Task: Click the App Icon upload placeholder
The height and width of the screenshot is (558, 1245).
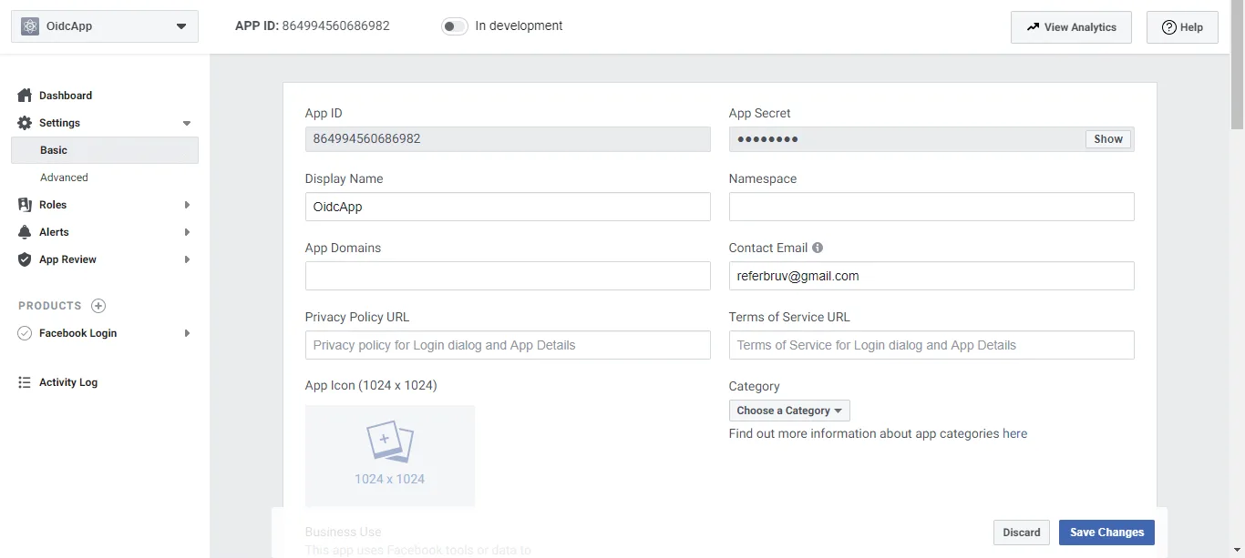Action: tap(389, 455)
